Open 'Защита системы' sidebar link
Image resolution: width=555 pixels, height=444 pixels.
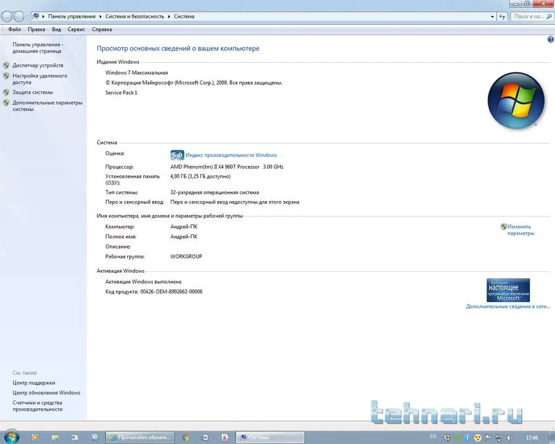click(33, 92)
